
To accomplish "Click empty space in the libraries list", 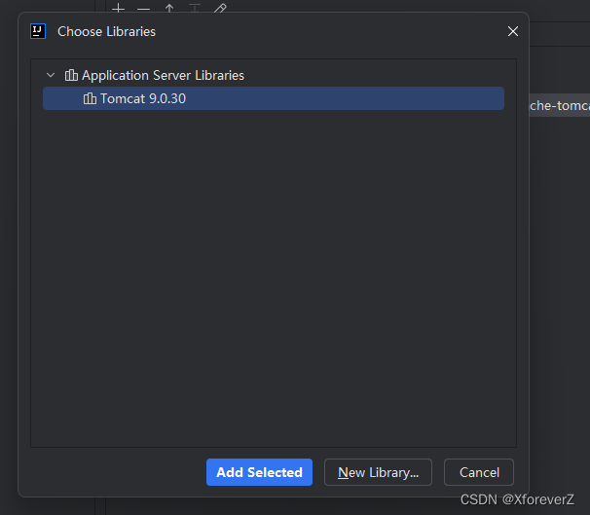I will (274, 278).
